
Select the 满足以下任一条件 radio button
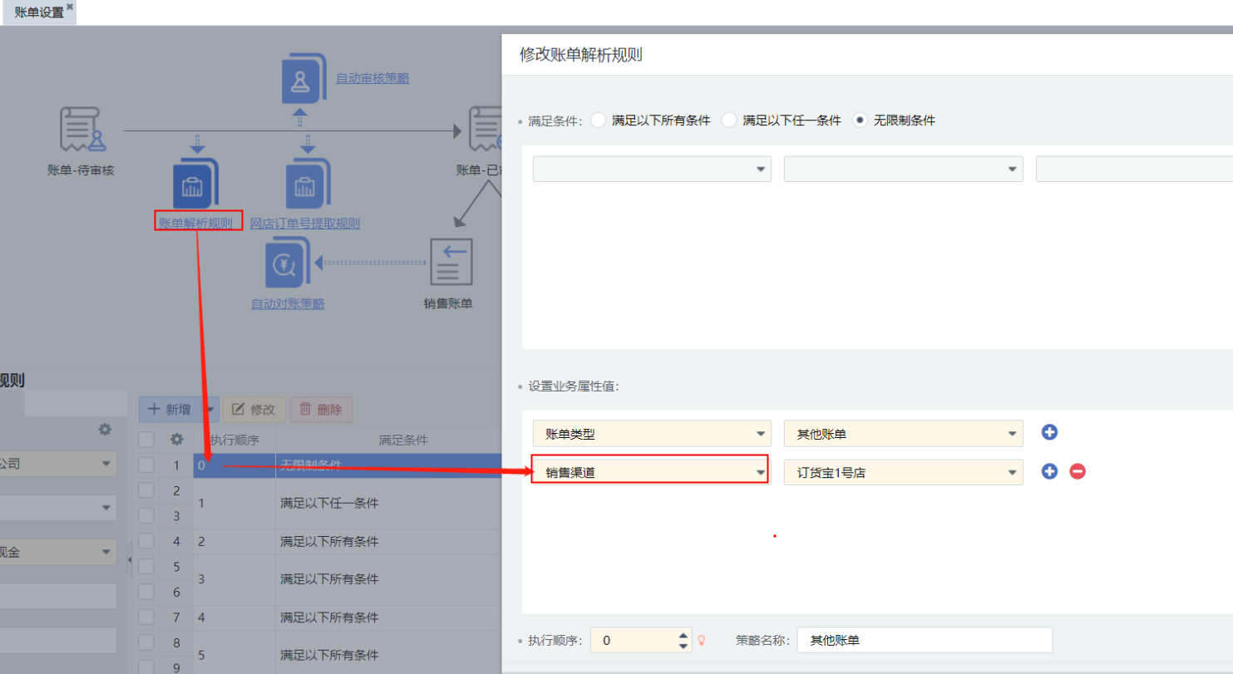[x=728, y=121]
